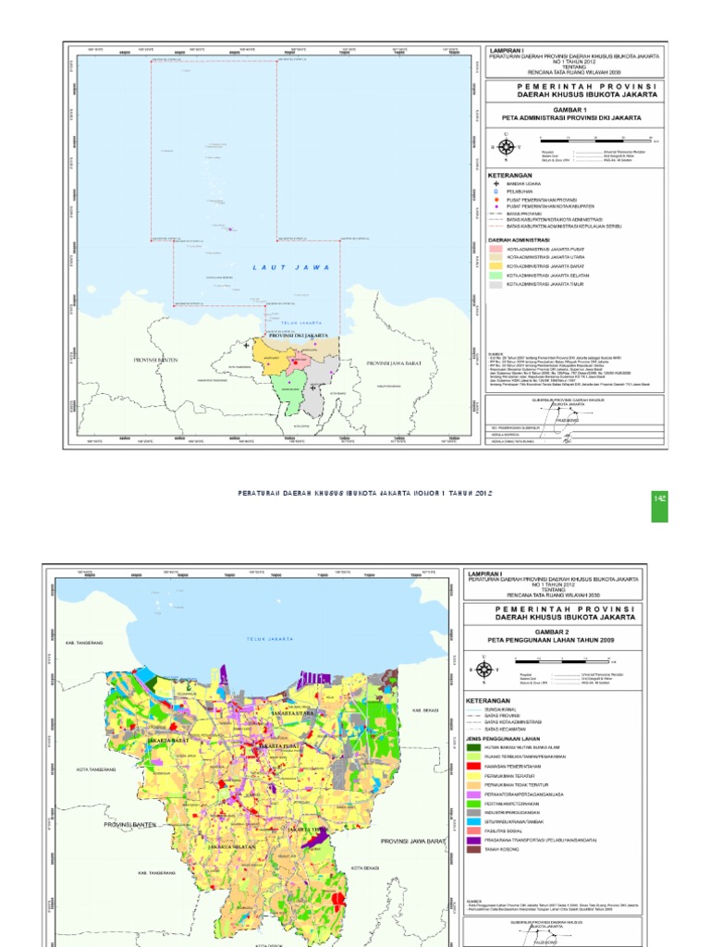
Task: Click 'TELUK JAKARTA' label on land use map
Action: 269,638
